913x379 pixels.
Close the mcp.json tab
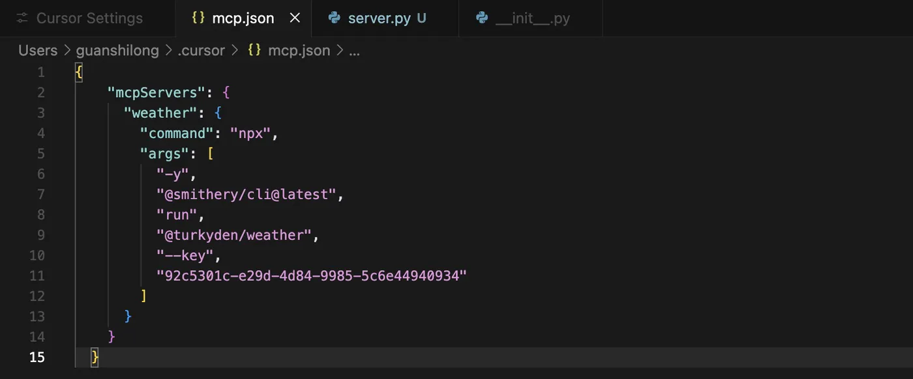point(295,18)
